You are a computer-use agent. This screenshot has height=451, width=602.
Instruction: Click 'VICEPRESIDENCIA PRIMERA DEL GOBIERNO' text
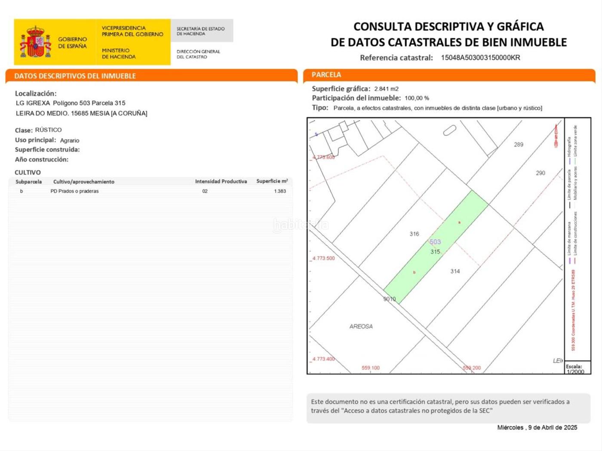[132, 31]
